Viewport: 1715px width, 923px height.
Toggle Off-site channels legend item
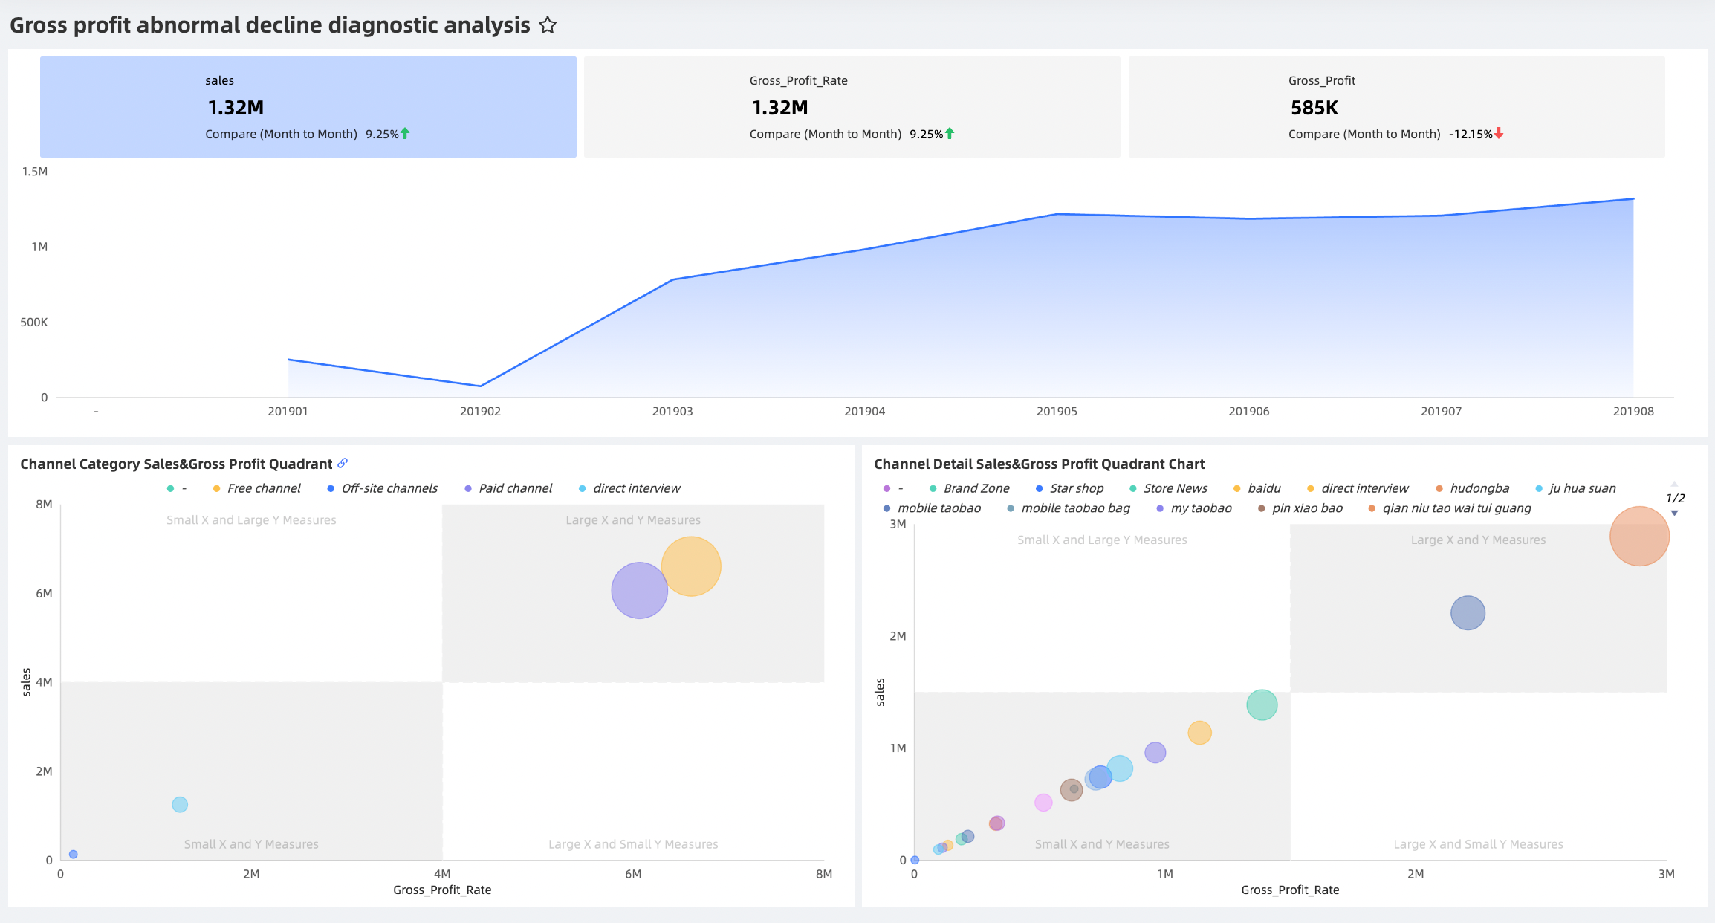(389, 488)
